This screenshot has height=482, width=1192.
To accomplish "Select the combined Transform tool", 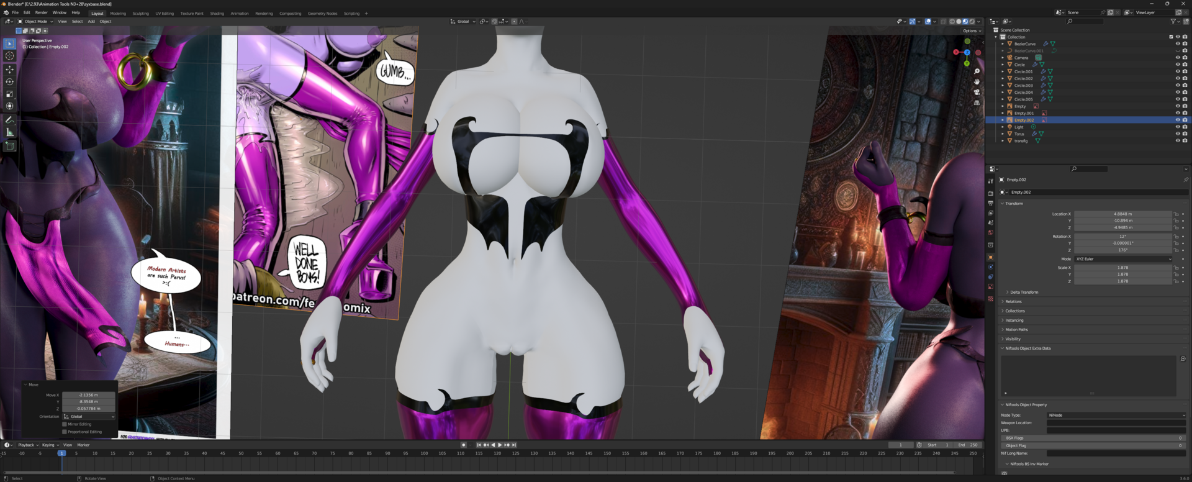I will pos(10,106).
